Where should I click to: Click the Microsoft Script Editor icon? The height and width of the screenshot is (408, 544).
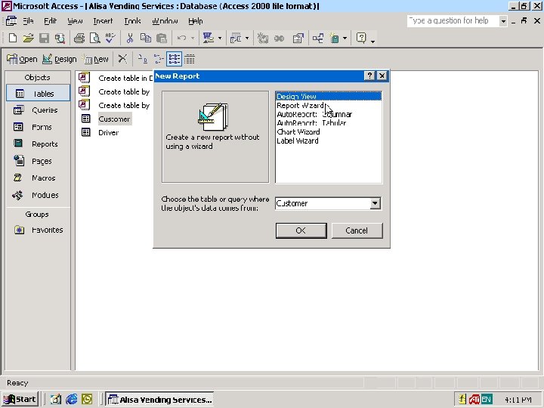pyautogui.click(x=279, y=38)
